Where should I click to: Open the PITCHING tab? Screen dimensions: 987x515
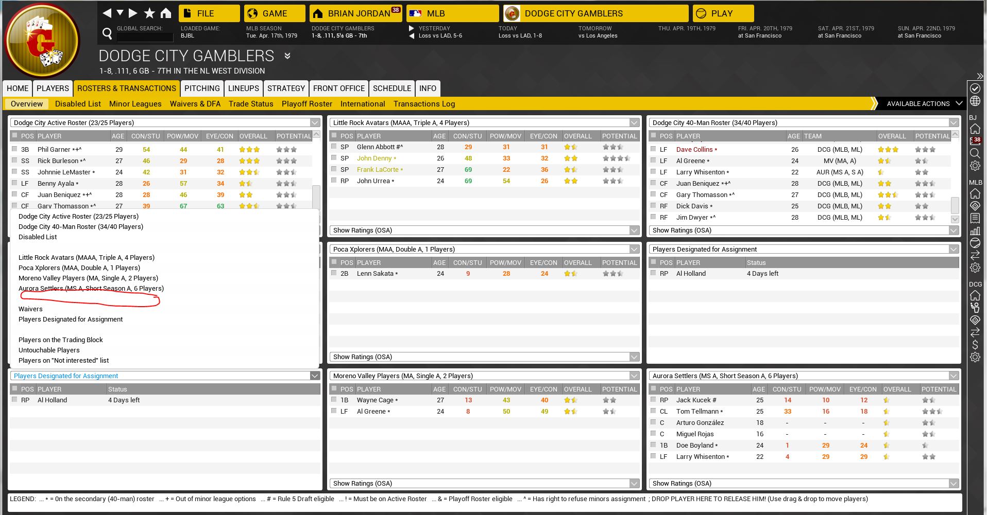202,88
